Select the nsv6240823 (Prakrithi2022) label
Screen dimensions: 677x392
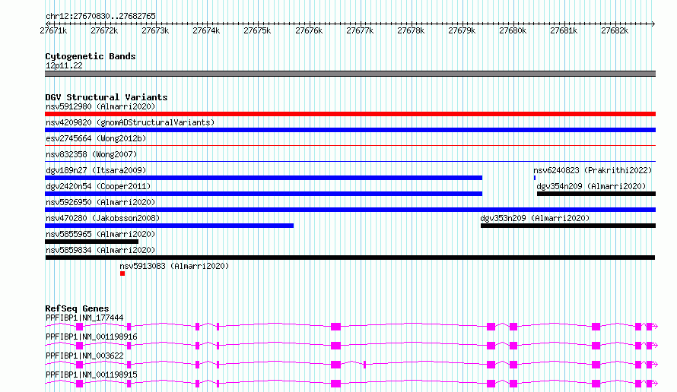[x=593, y=170]
